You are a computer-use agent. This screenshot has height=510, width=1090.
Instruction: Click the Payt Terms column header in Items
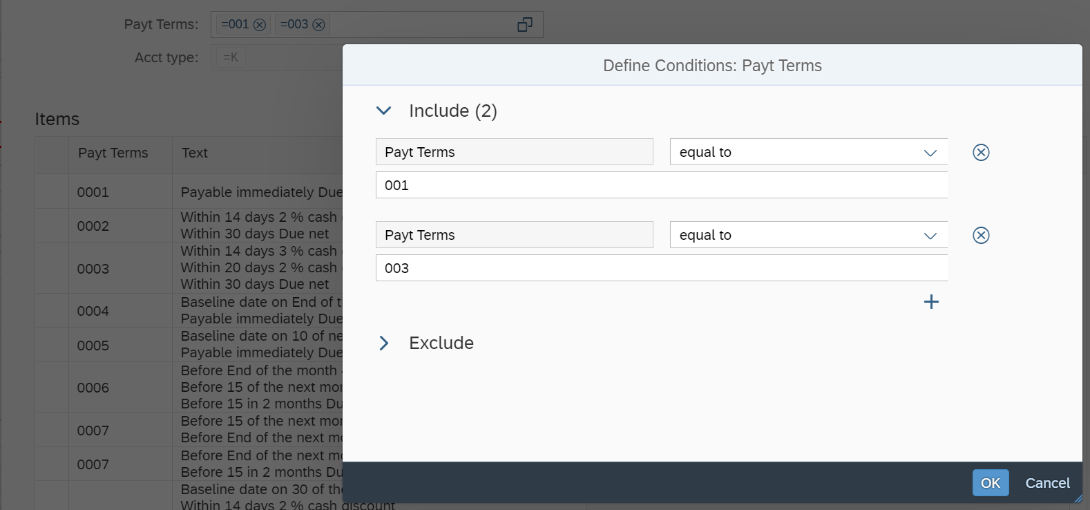click(113, 153)
